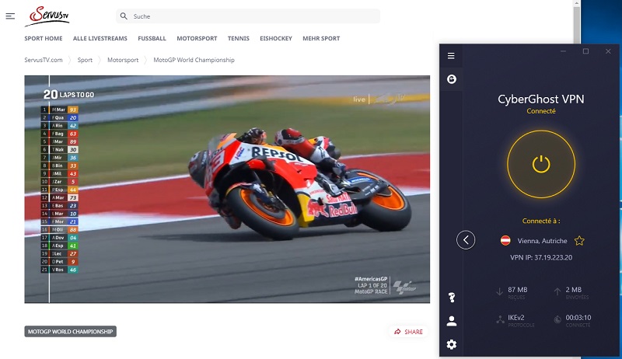
Task: Open MEHR SPORT menu item
Action: click(321, 38)
